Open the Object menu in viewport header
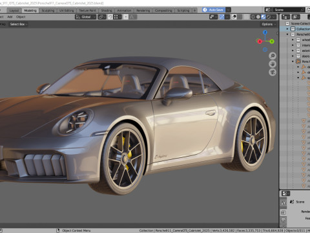 pos(21,17)
